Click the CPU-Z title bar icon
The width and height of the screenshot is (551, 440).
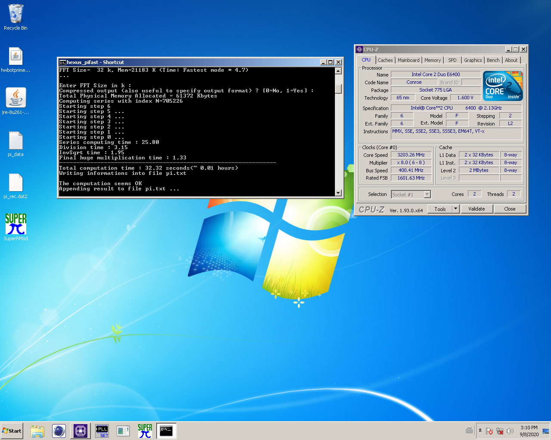point(359,49)
